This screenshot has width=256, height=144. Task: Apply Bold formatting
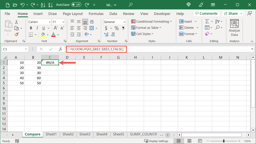tap(31, 28)
